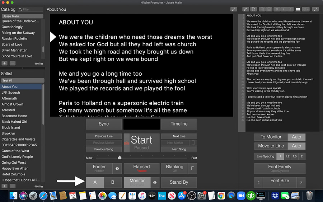Open the Timeline view

(179, 124)
